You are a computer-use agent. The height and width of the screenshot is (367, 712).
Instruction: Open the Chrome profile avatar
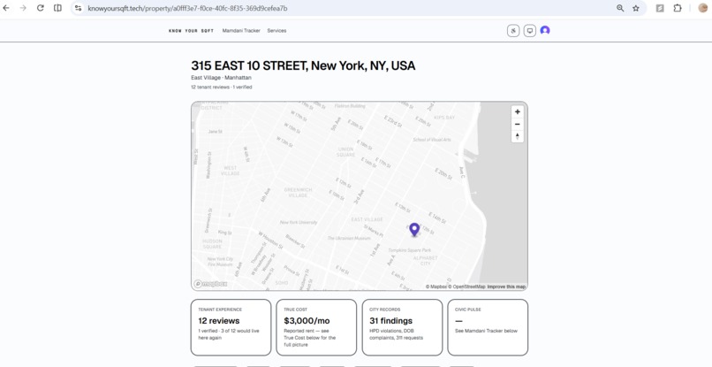tap(702, 8)
